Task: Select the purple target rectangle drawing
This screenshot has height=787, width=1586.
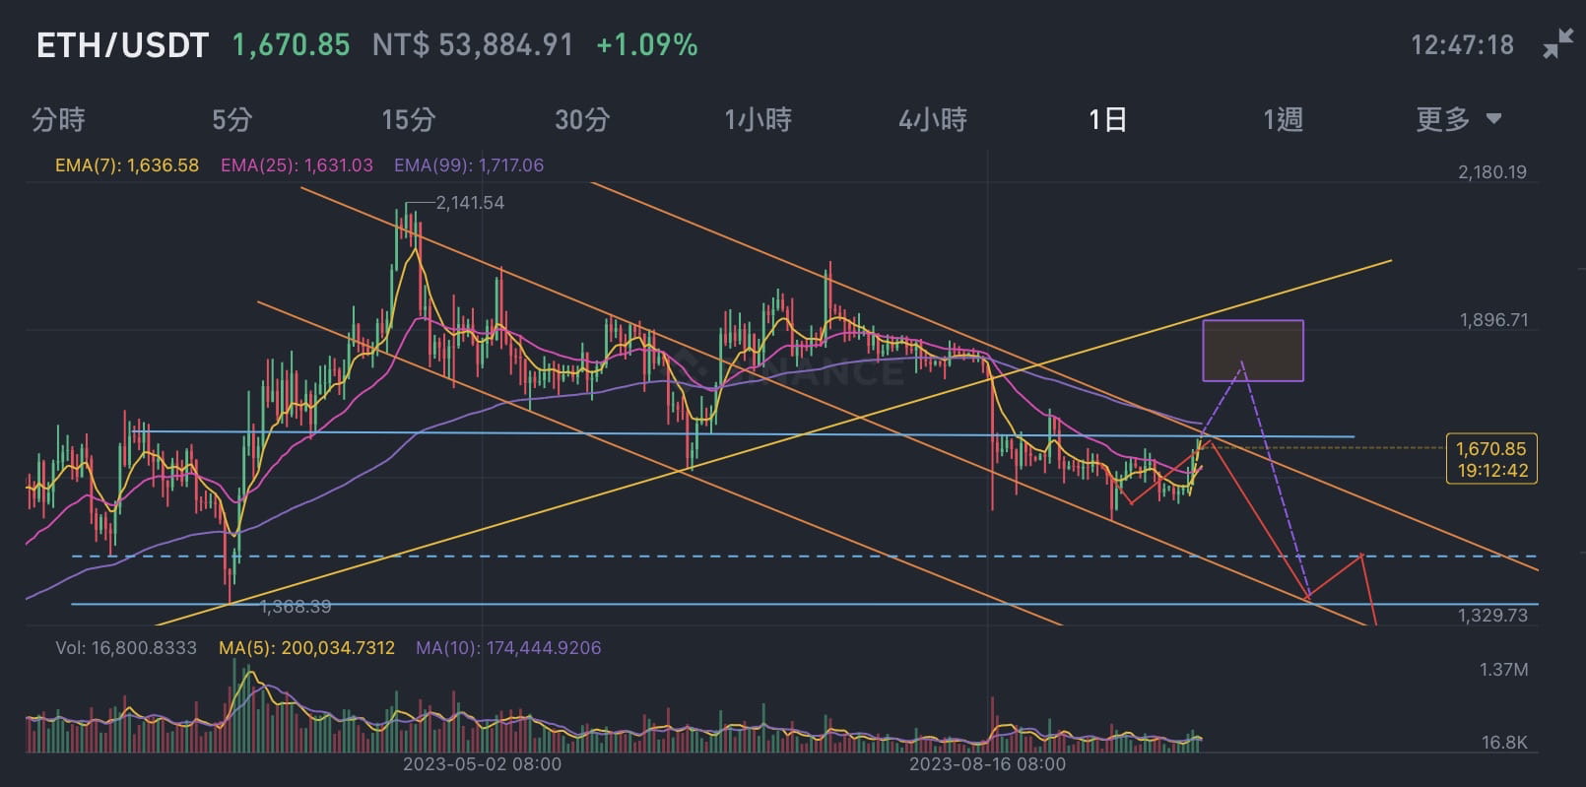Action: [1253, 351]
